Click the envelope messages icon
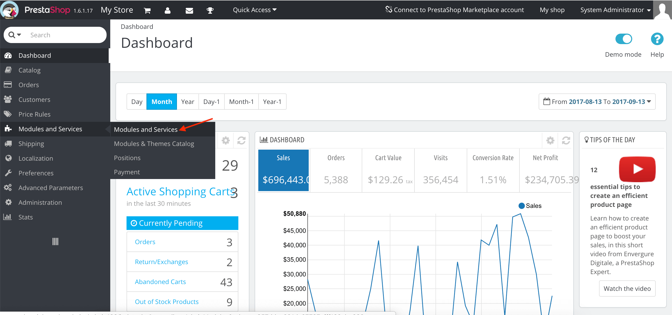 [189, 10]
